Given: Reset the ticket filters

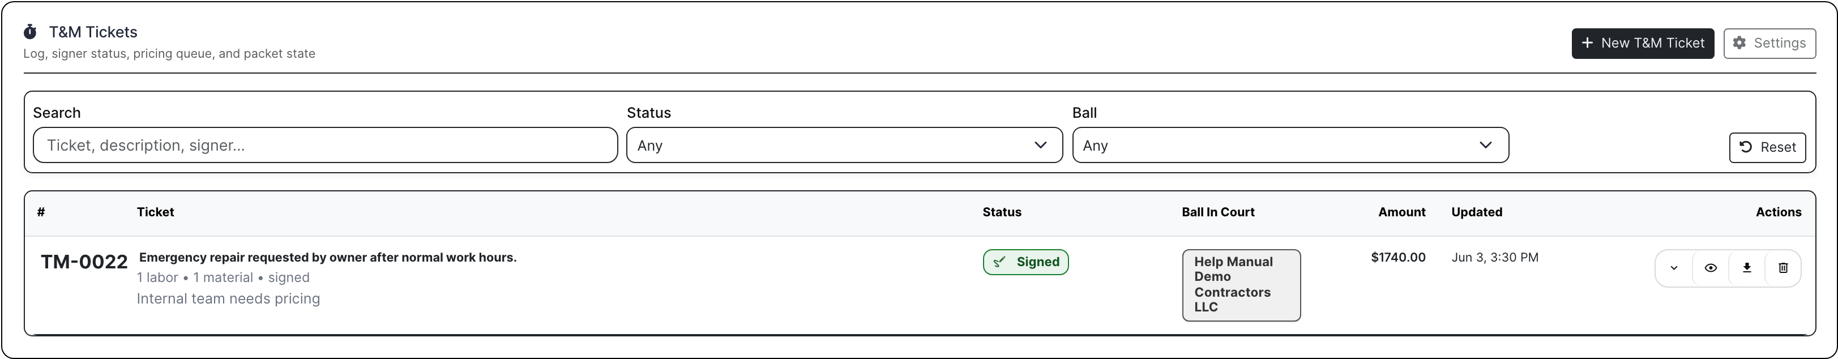Looking at the screenshot, I should tap(1767, 147).
